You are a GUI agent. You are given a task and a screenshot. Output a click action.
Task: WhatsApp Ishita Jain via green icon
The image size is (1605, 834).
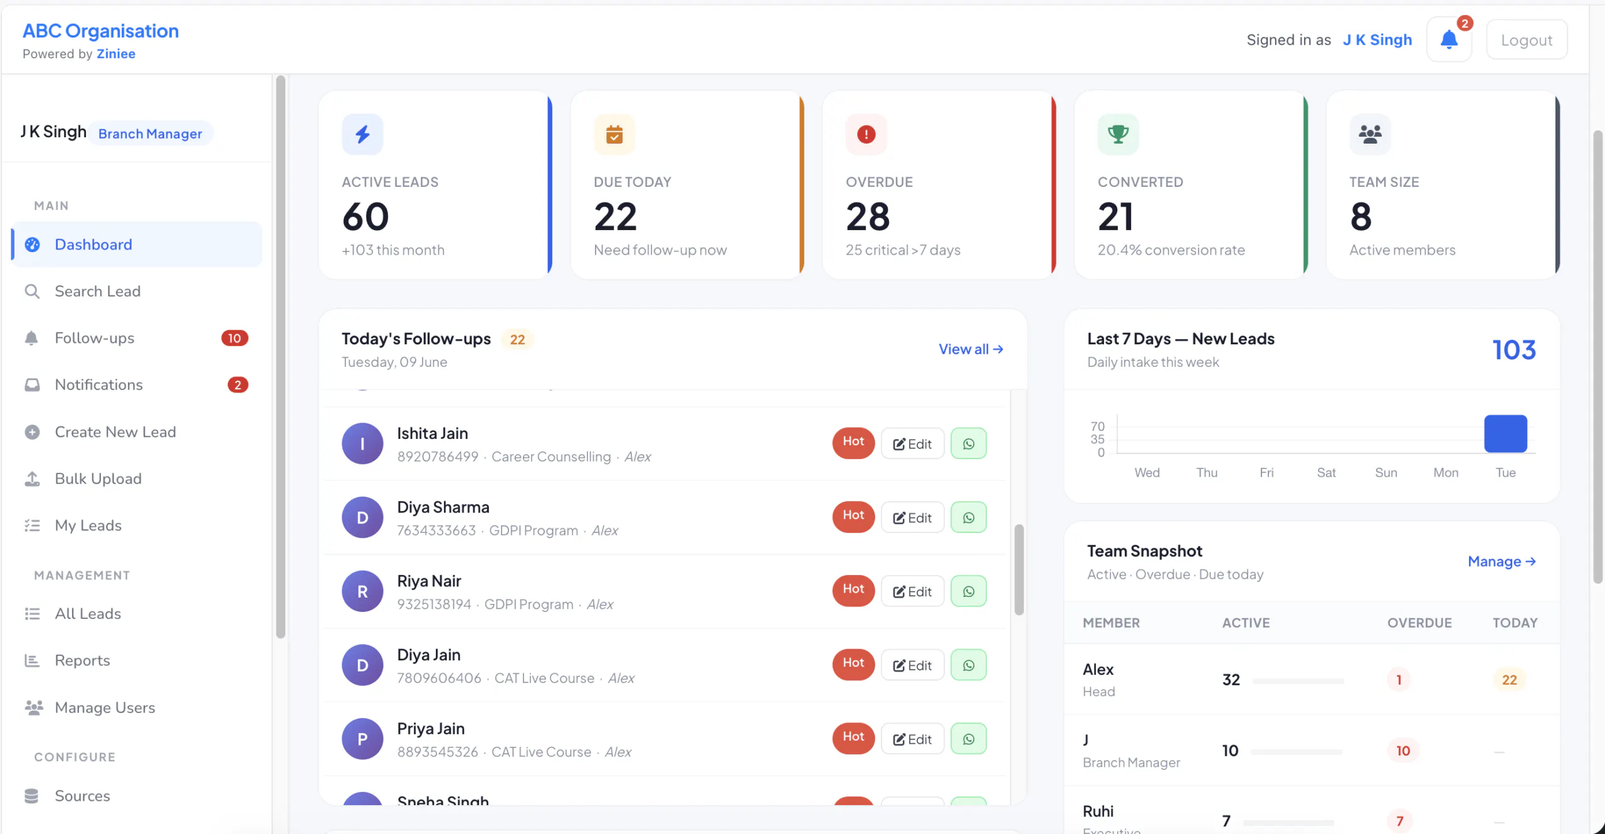pos(969,444)
